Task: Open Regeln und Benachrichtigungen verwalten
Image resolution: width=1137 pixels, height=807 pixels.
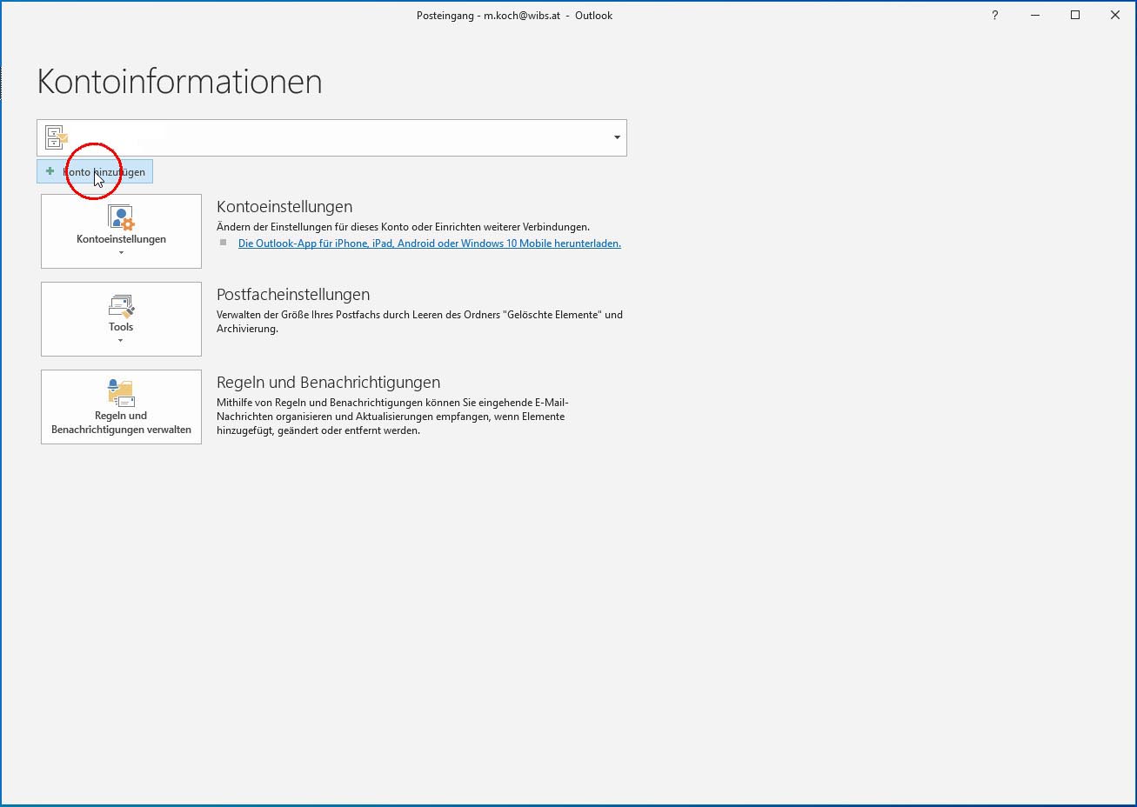Action: point(121,407)
